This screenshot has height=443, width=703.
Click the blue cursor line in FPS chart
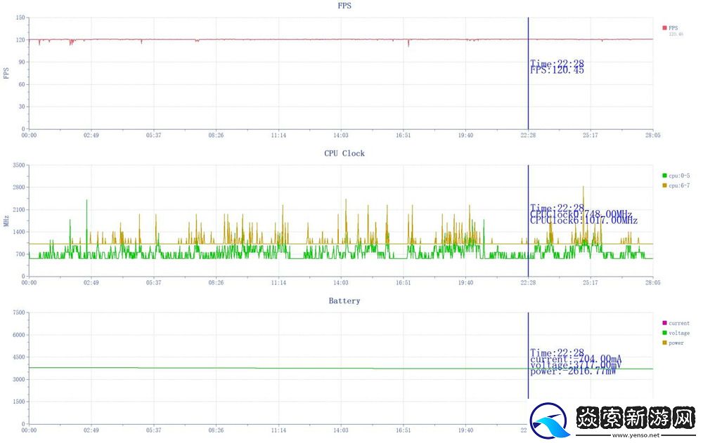(x=528, y=98)
